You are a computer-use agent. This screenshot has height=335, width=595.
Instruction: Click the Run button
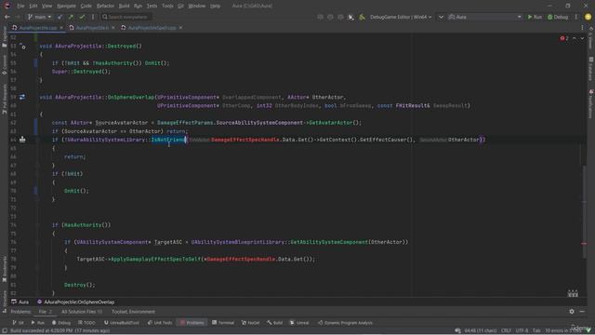tap(535, 17)
